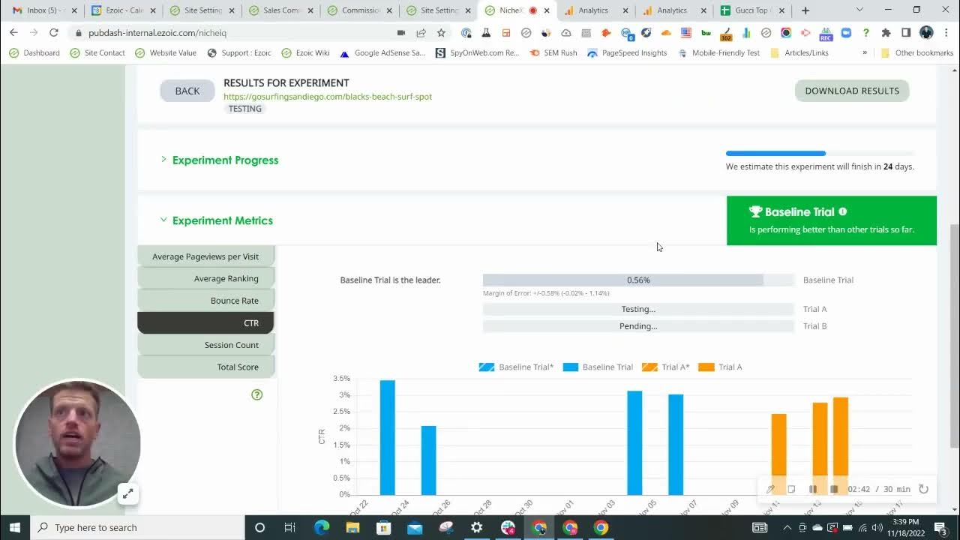Restart the recording with circular arrow icon
The image size is (960, 540).
pos(924,489)
